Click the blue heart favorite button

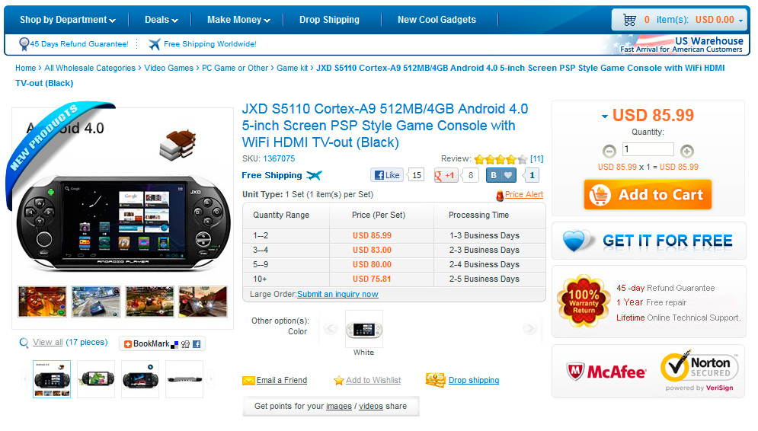pyautogui.click(x=508, y=175)
